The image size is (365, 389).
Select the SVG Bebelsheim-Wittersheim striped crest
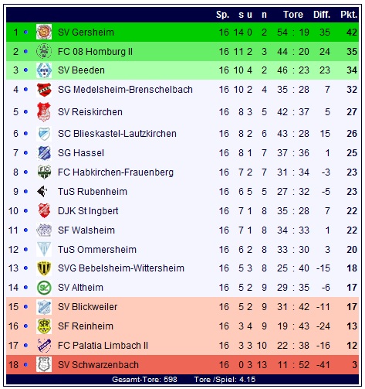[x=44, y=268]
